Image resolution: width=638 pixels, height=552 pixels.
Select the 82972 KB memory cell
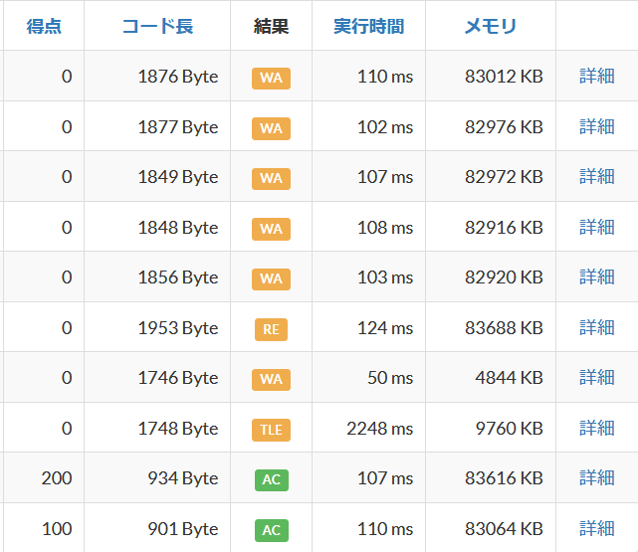(x=491, y=176)
